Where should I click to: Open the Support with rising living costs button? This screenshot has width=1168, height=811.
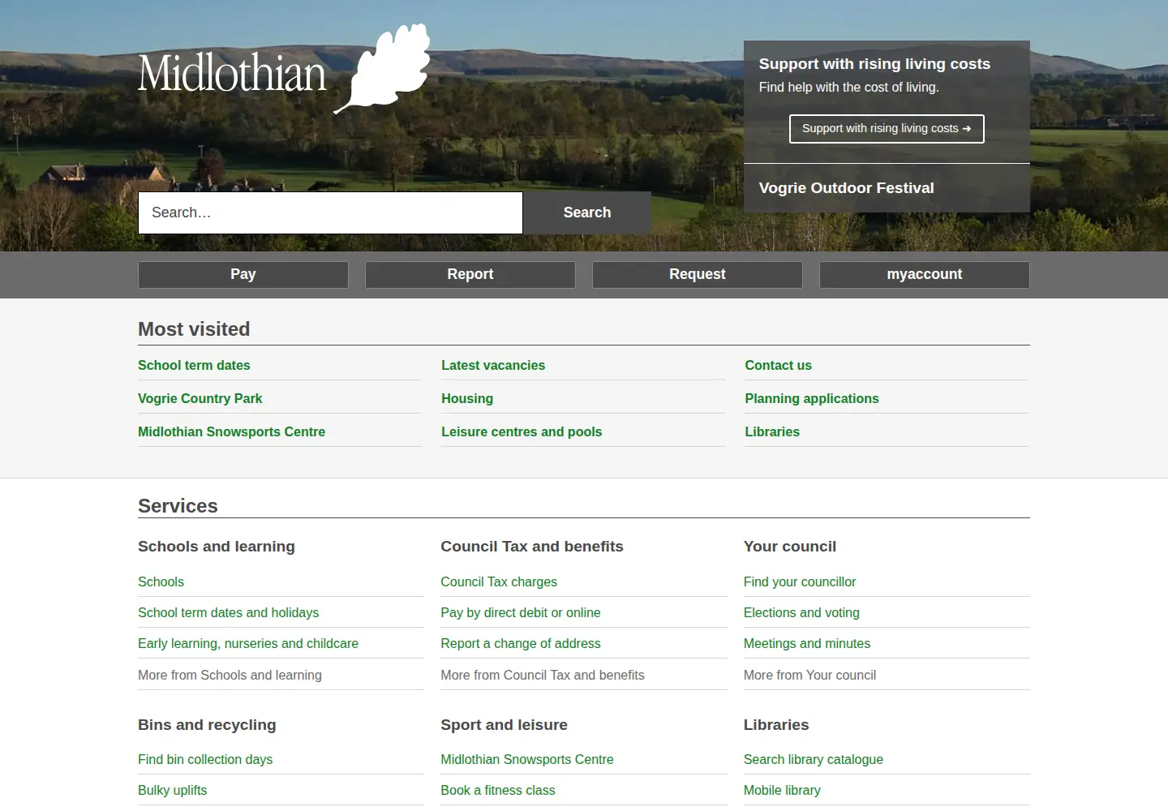click(x=887, y=129)
